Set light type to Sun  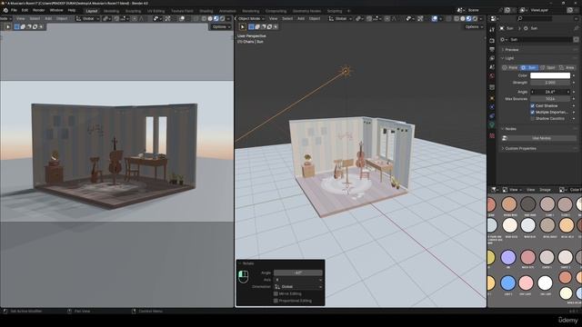(x=529, y=68)
